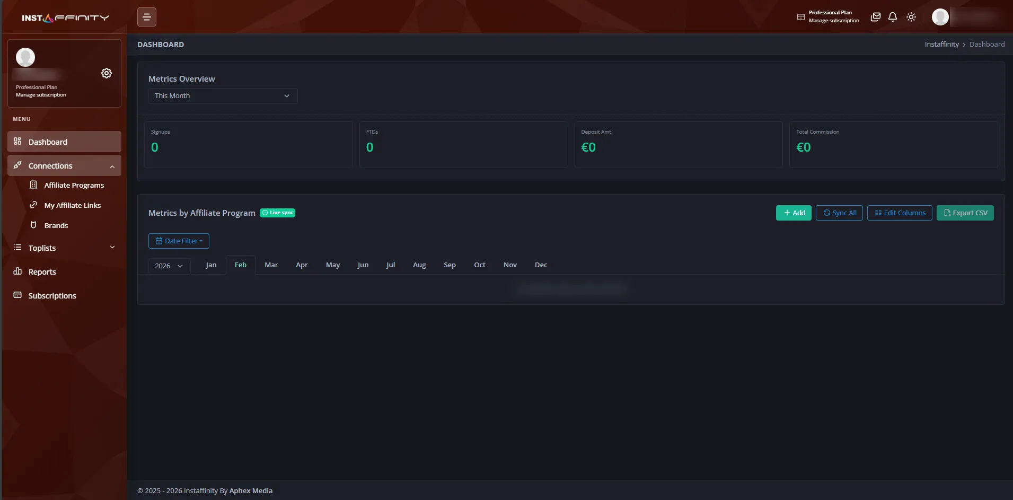Switch to the Dec month tab
The height and width of the screenshot is (500, 1013).
click(541, 265)
